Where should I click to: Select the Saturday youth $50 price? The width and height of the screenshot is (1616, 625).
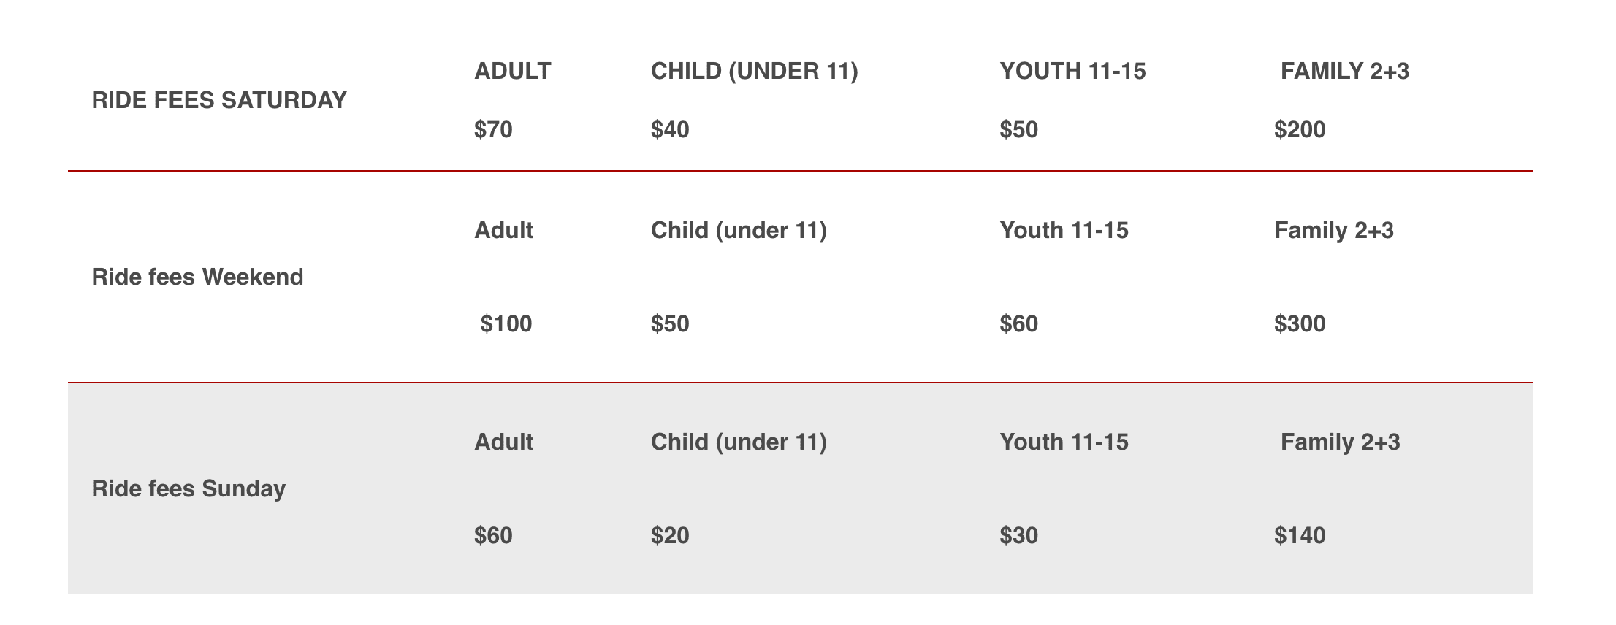[1018, 129]
